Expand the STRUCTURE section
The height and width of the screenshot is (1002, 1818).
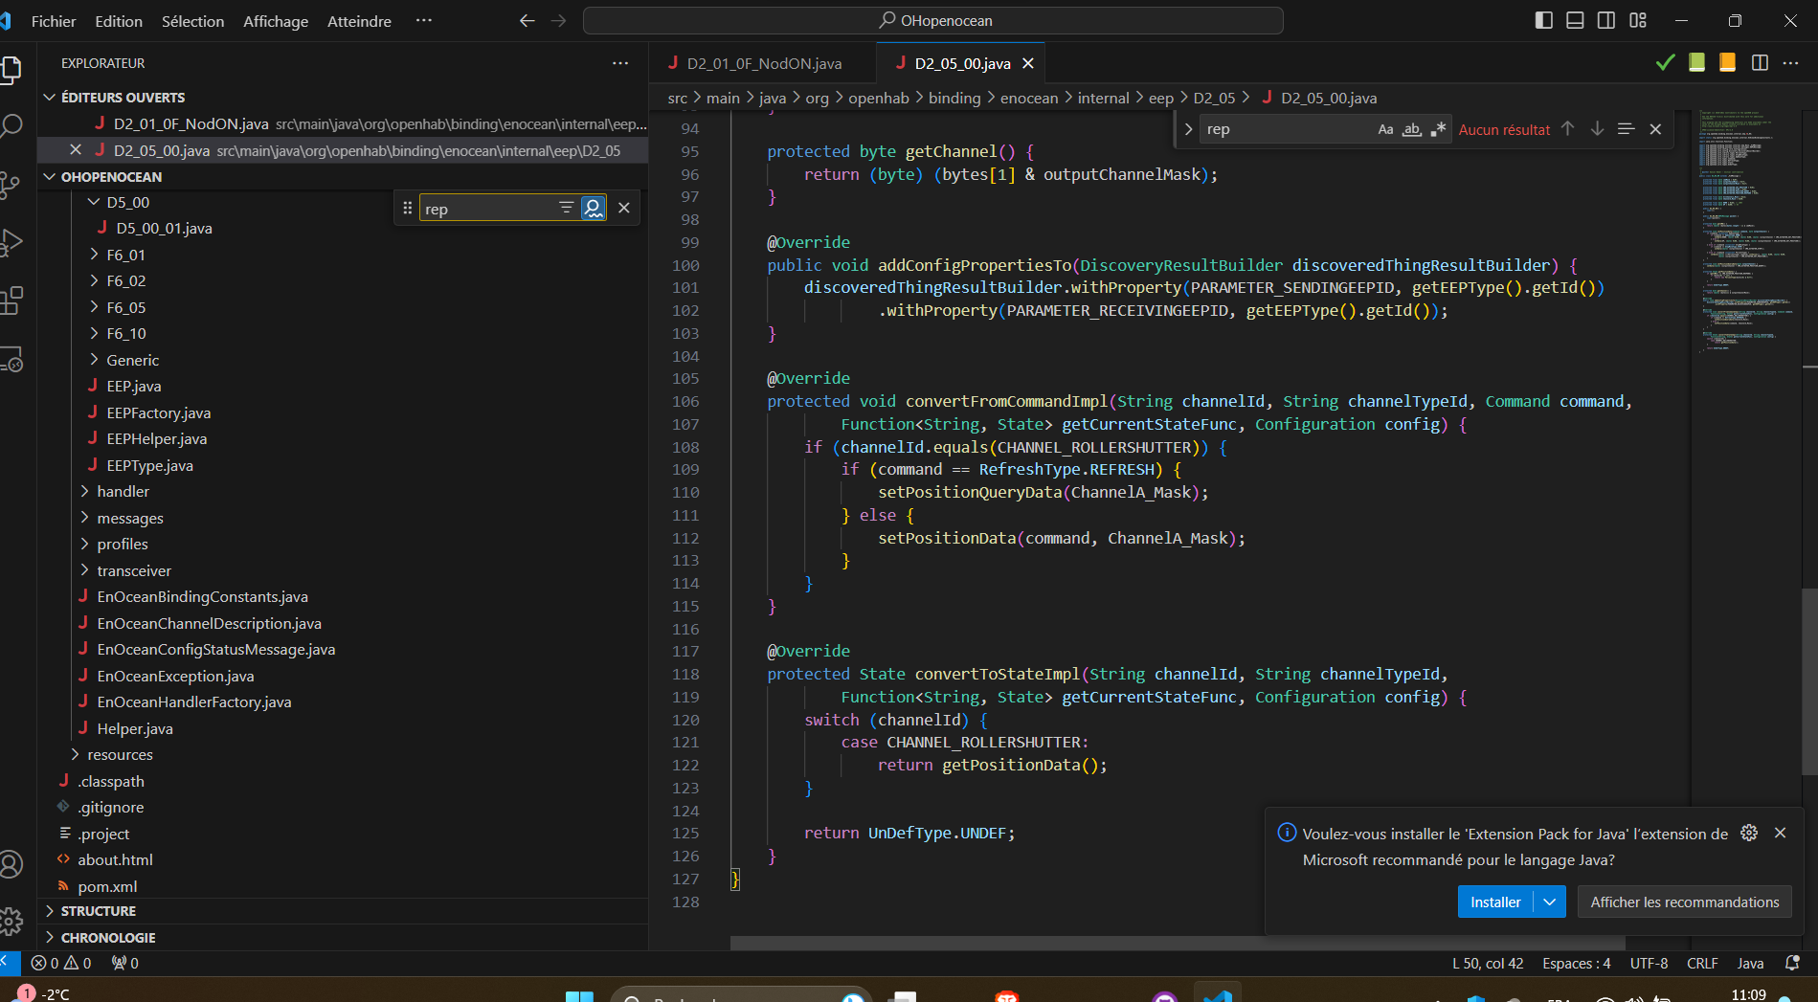coord(98,911)
